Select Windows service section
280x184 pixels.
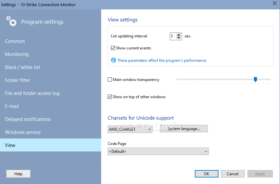pos(50,132)
